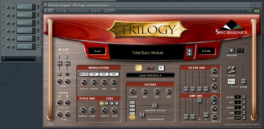This screenshot has width=264, height=129.
Task: Click the Pitch fine knob for layer A
Action: (x=59, y=114)
